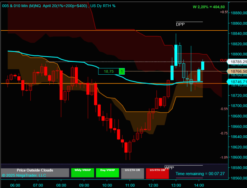Click the 'W 2,20% = 404,50' readout
The height and width of the screenshot is (188, 247).
coord(209,7)
